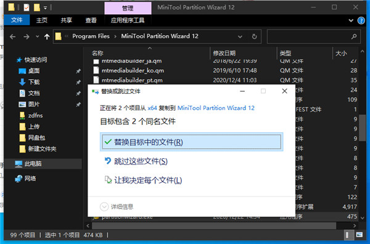Switch to details view layout icon
This screenshot has height=244, width=370.
pyautogui.click(x=348, y=235)
